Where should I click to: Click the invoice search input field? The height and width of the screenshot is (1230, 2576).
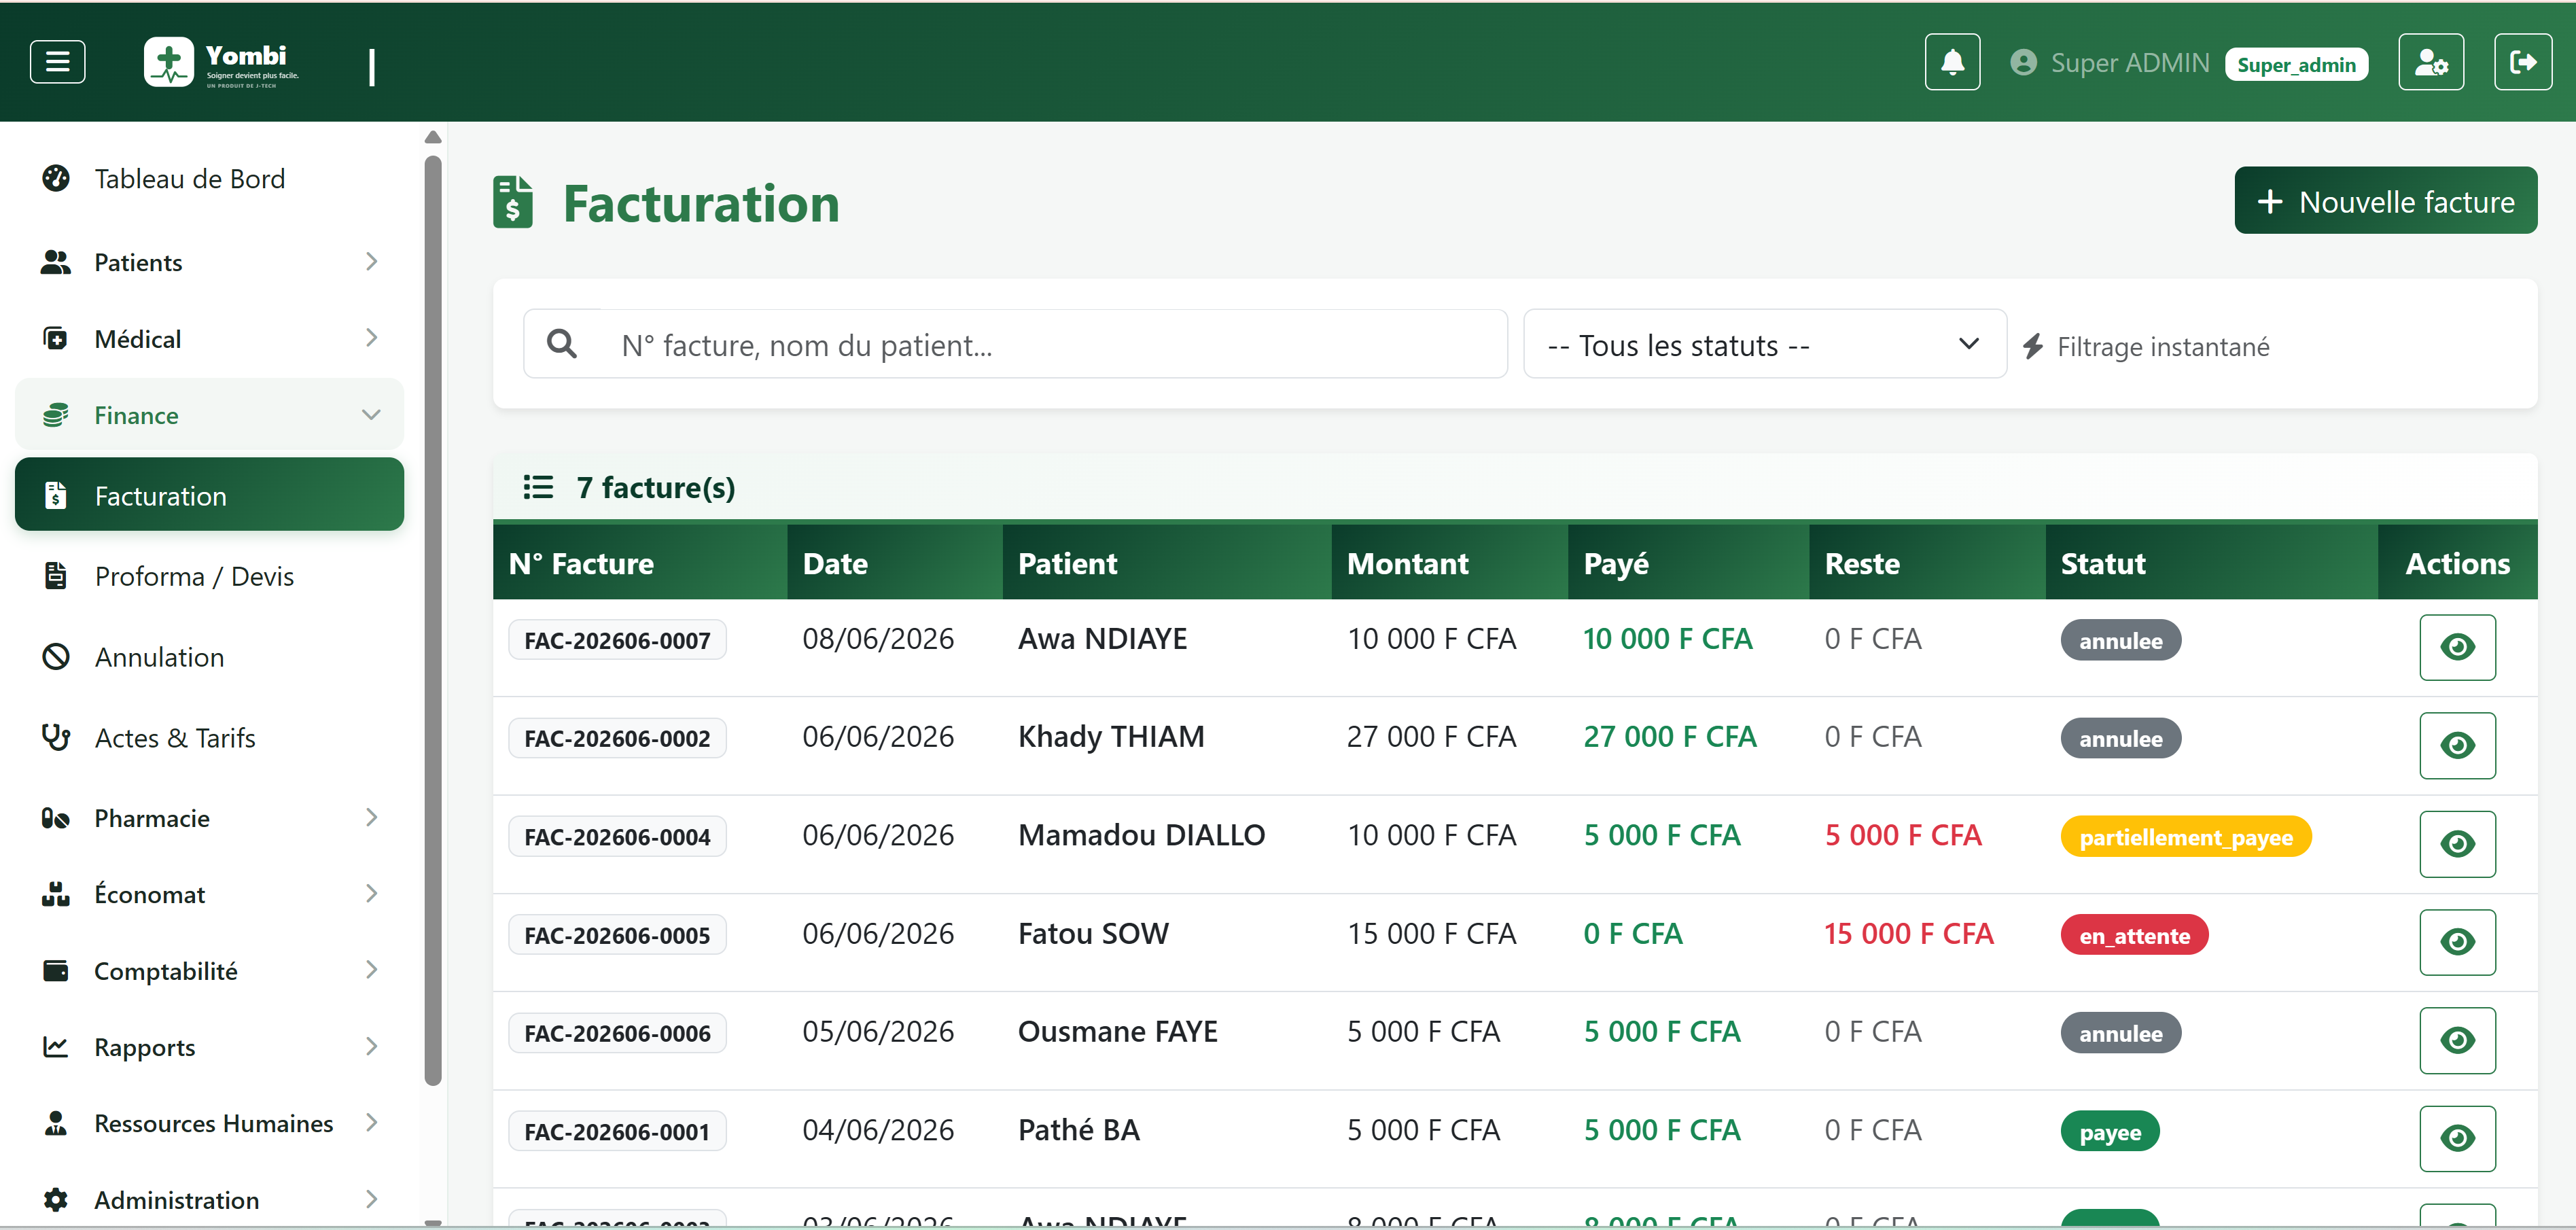1014,344
